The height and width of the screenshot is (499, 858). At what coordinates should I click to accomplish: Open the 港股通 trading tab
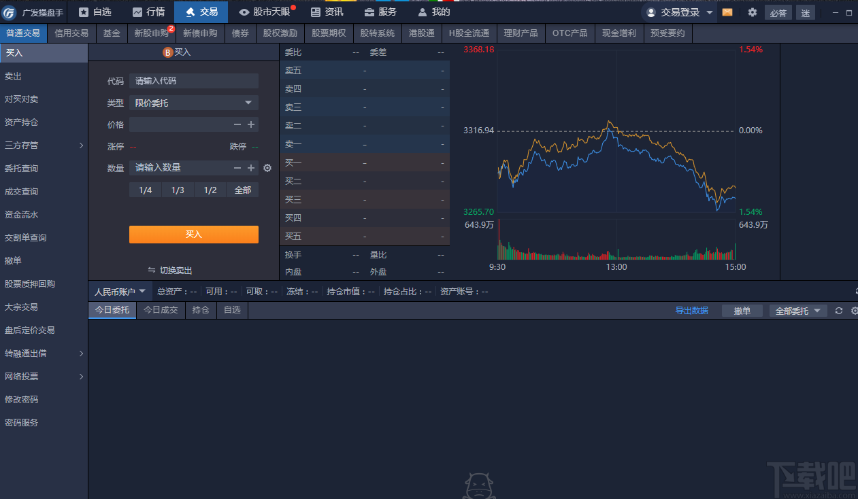click(x=423, y=33)
